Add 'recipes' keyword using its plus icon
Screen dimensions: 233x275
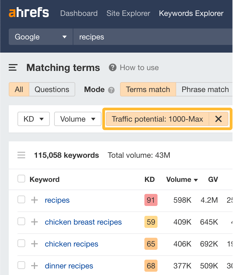click(x=34, y=200)
